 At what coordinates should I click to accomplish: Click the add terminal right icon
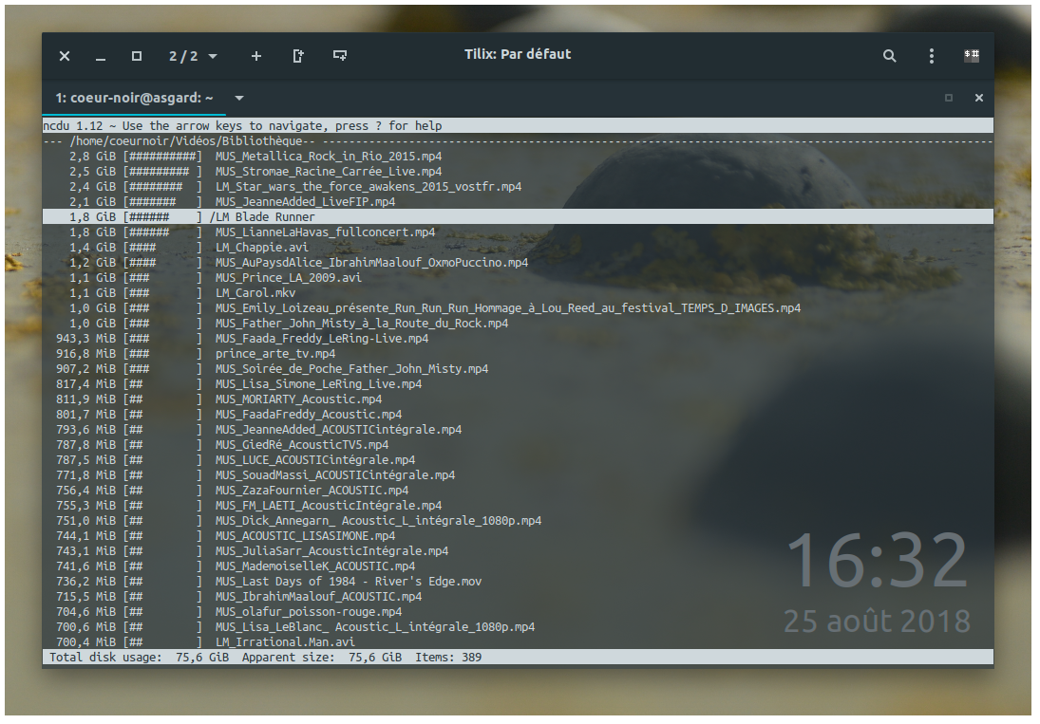coord(298,56)
